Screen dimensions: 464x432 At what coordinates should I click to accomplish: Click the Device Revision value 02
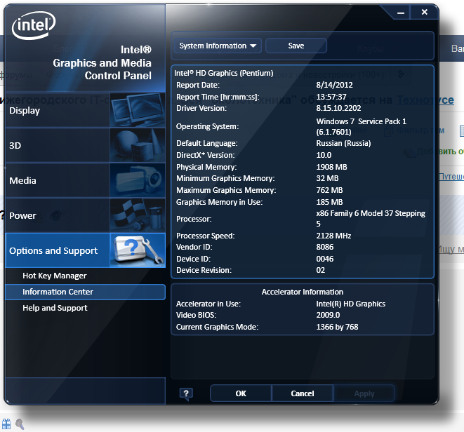click(321, 270)
